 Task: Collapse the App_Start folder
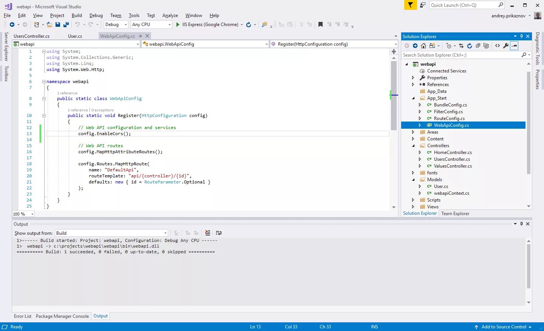(413, 98)
